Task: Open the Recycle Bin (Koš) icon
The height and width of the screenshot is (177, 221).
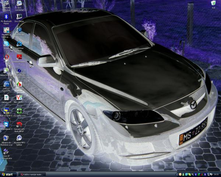Action: (x=213, y=3)
